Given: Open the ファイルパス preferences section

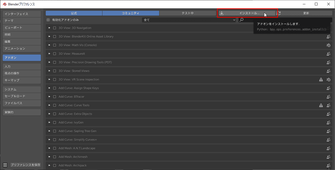Looking at the screenshot, I should pos(22,103).
